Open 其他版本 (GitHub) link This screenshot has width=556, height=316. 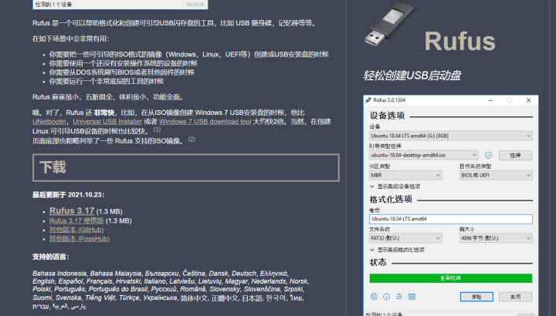click(x=76, y=230)
